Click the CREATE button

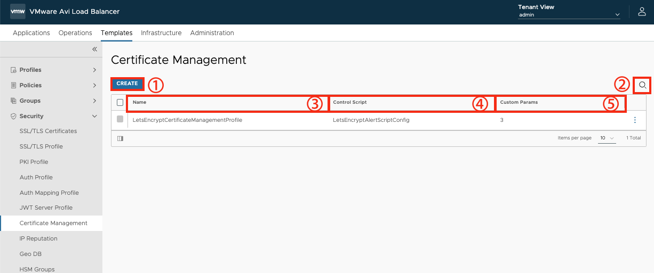tap(127, 84)
